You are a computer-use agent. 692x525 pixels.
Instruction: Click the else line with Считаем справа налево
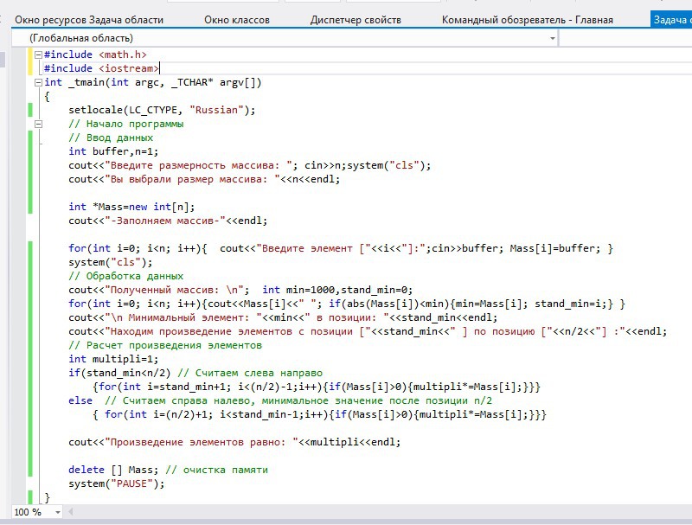[x=280, y=400]
